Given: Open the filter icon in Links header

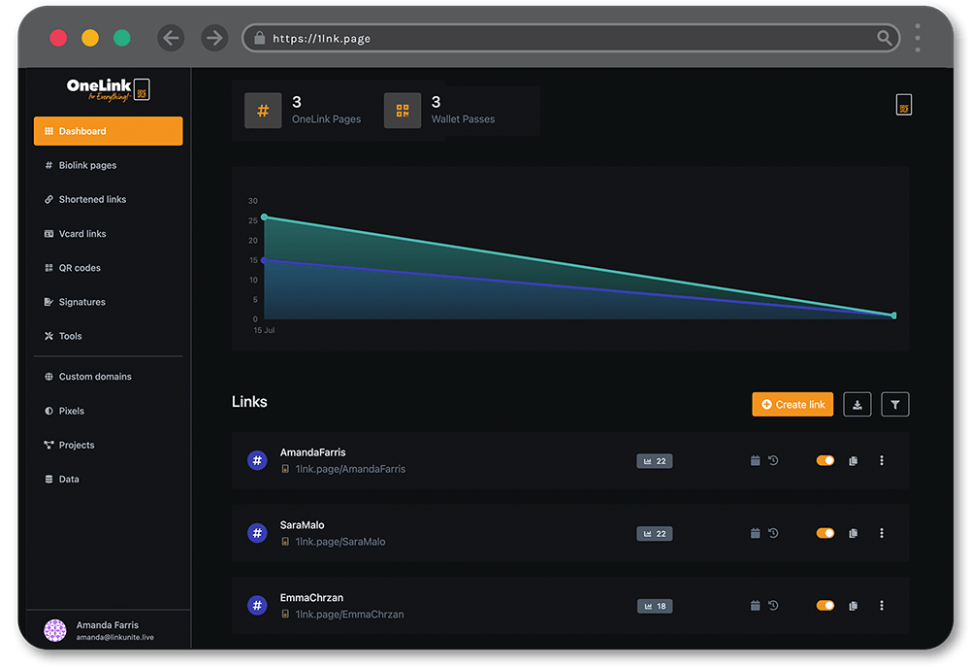Looking at the screenshot, I should point(894,405).
